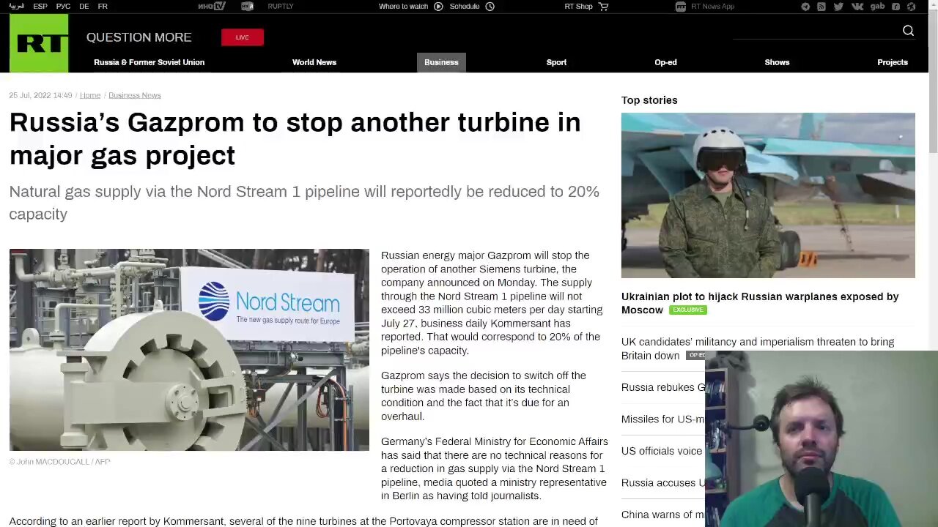This screenshot has height=527, width=938.
Task: Click the photo credit 'John MACDOUGALL / AFP'
Action: point(59,462)
